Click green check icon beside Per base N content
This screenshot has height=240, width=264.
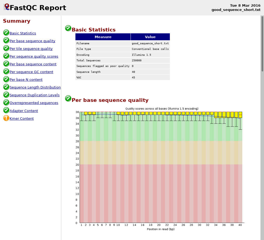[6, 79]
